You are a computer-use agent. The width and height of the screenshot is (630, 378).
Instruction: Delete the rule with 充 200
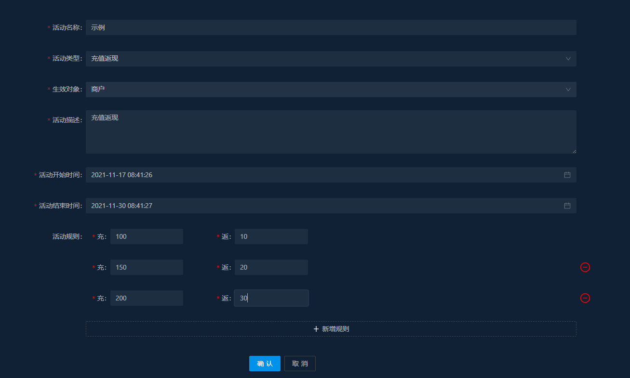click(x=585, y=298)
